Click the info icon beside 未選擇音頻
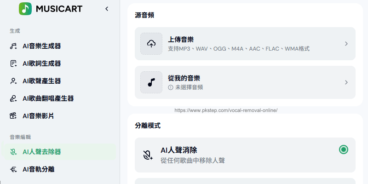 click(x=171, y=87)
